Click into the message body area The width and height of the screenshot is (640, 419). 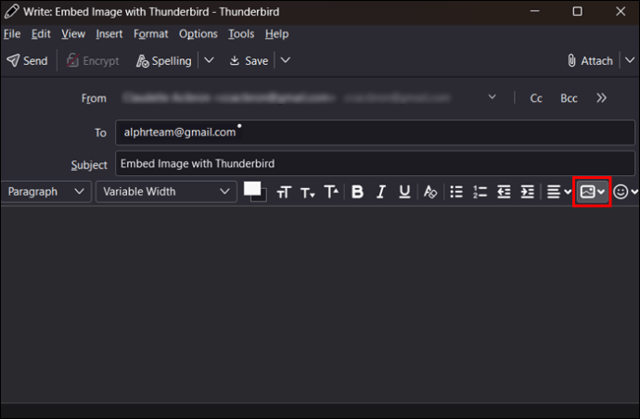[320, 304]
